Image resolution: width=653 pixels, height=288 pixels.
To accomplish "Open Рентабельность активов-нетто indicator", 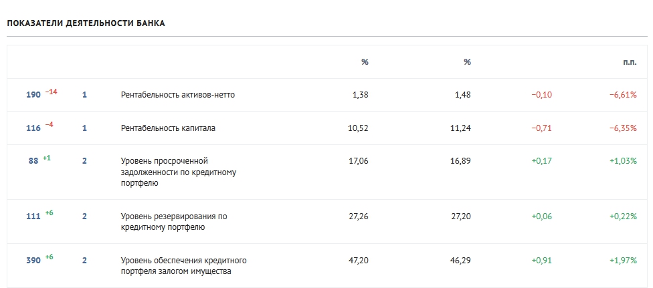I will tap(178, 95).
